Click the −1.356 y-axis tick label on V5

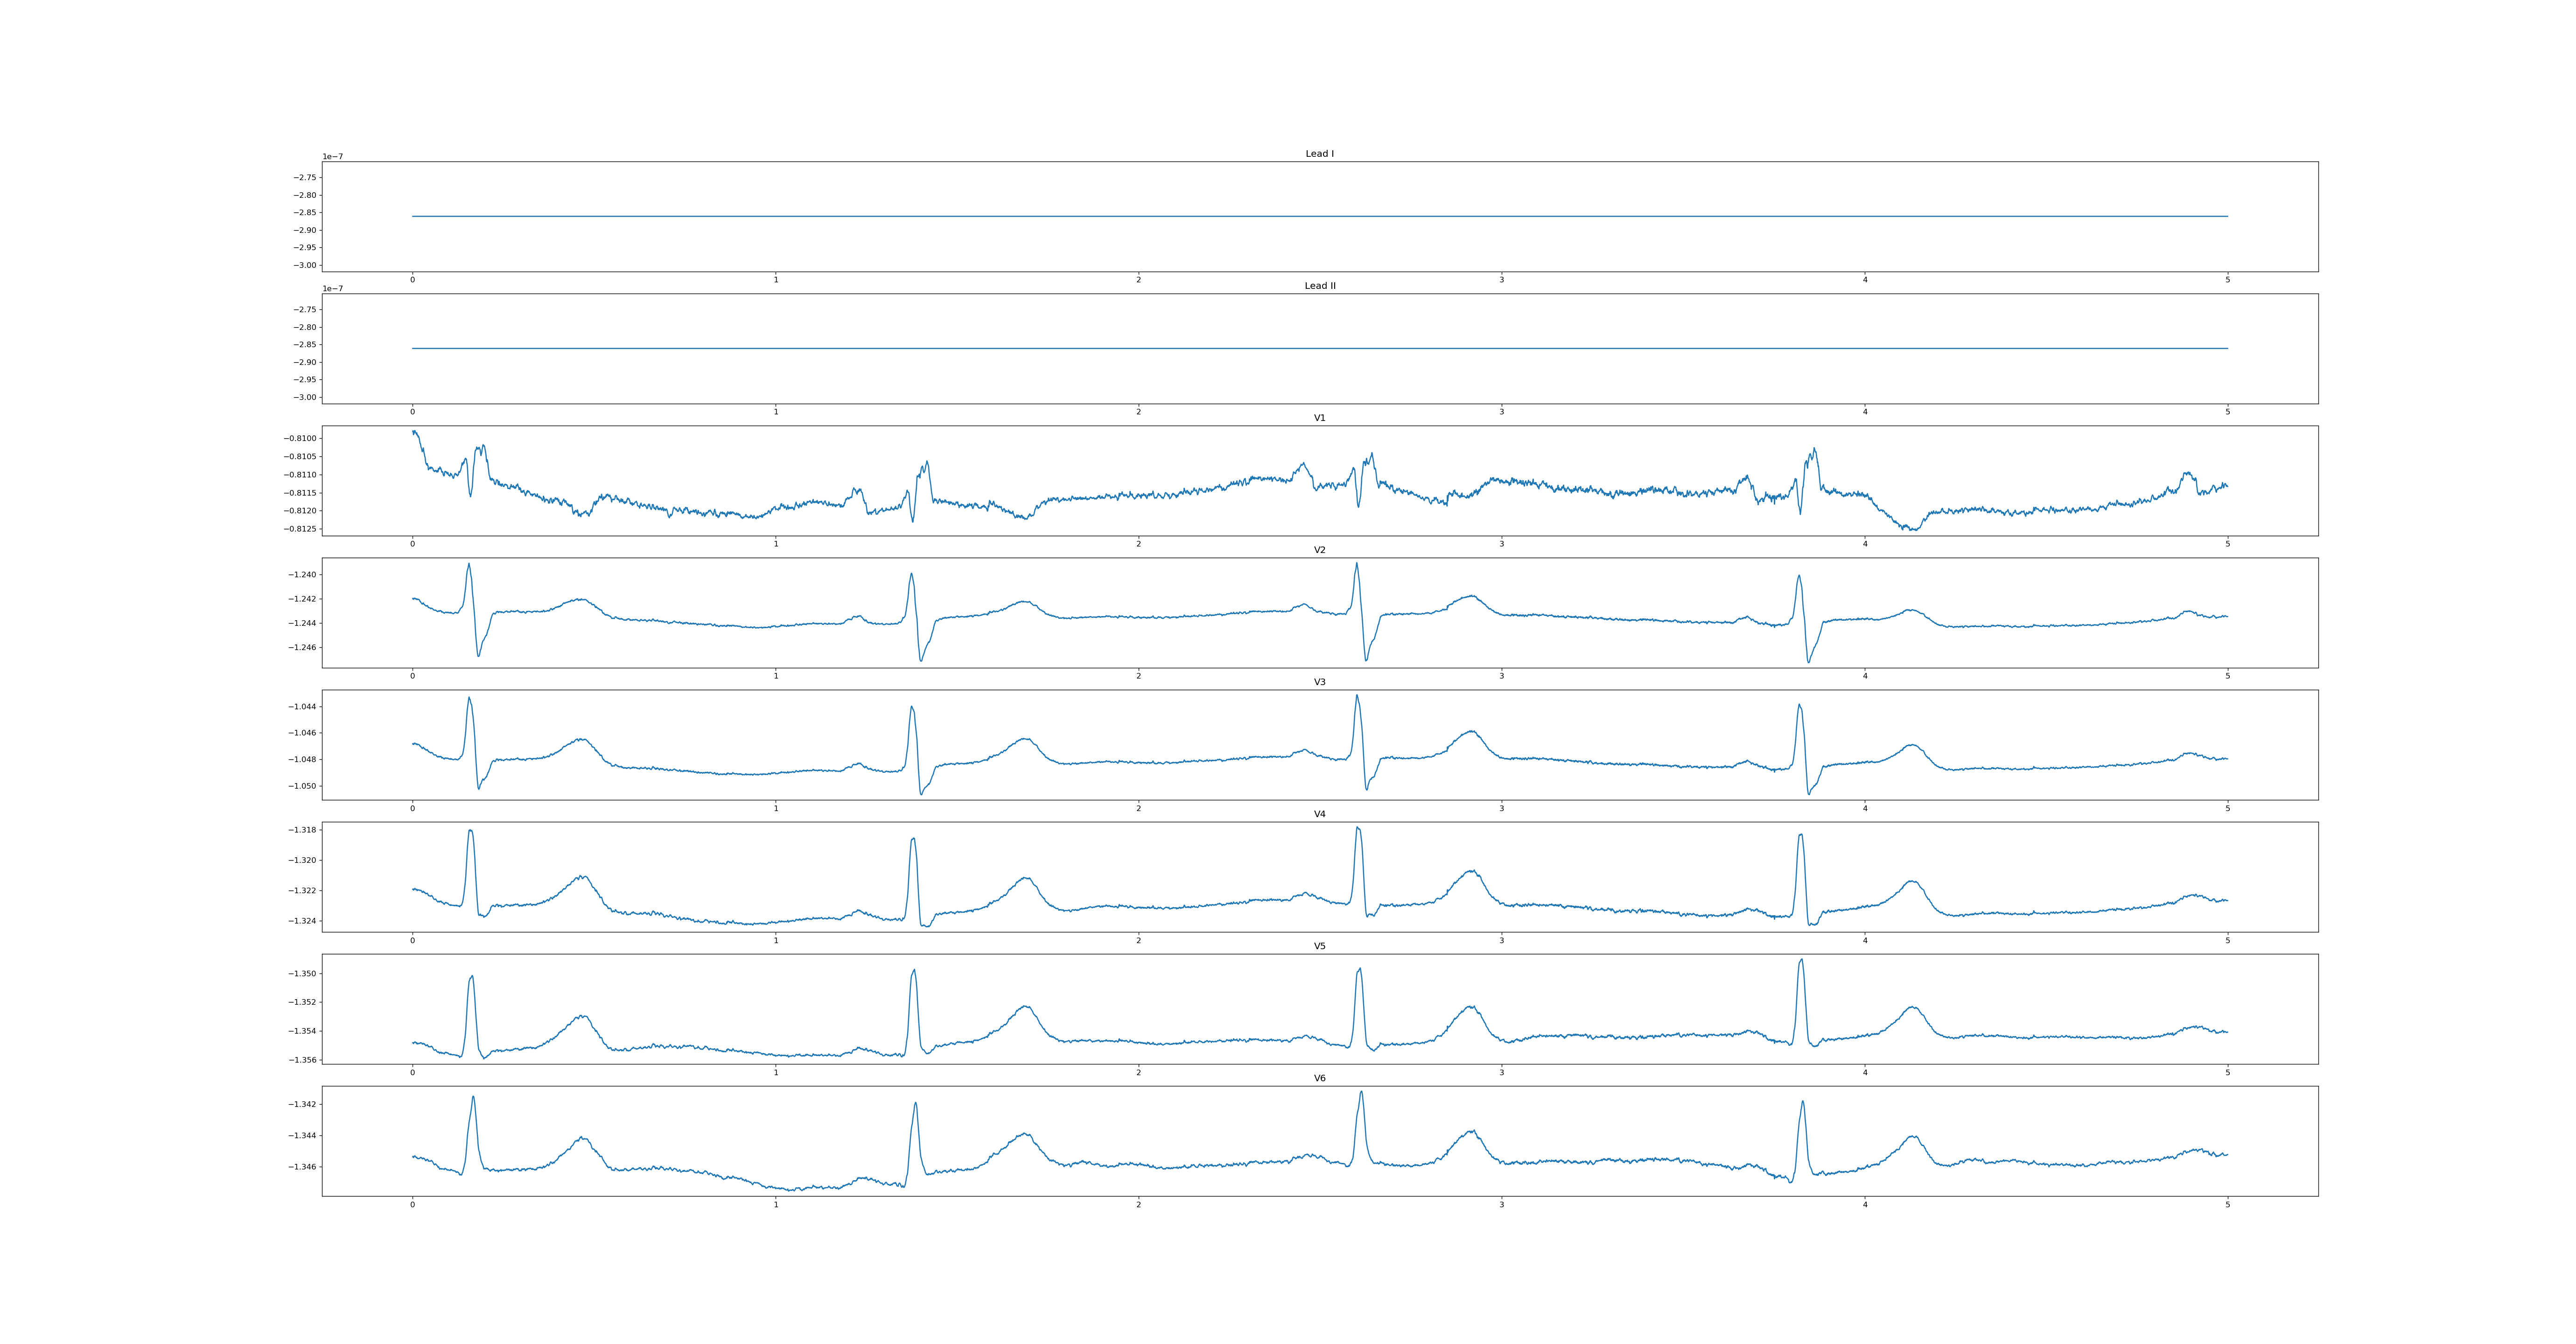coord(303,1060)
